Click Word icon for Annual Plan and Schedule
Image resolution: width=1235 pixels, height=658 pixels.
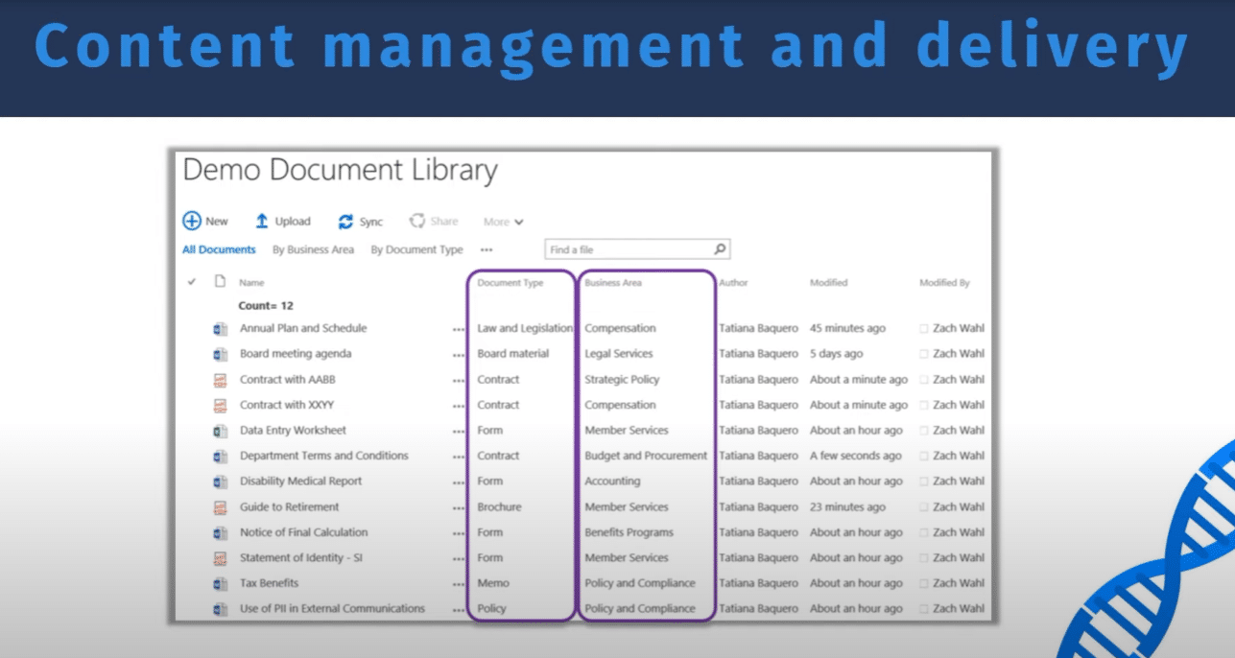(220, 329)
